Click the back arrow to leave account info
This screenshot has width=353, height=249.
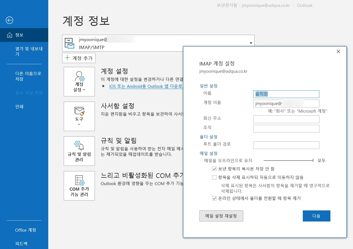(9, 20)
